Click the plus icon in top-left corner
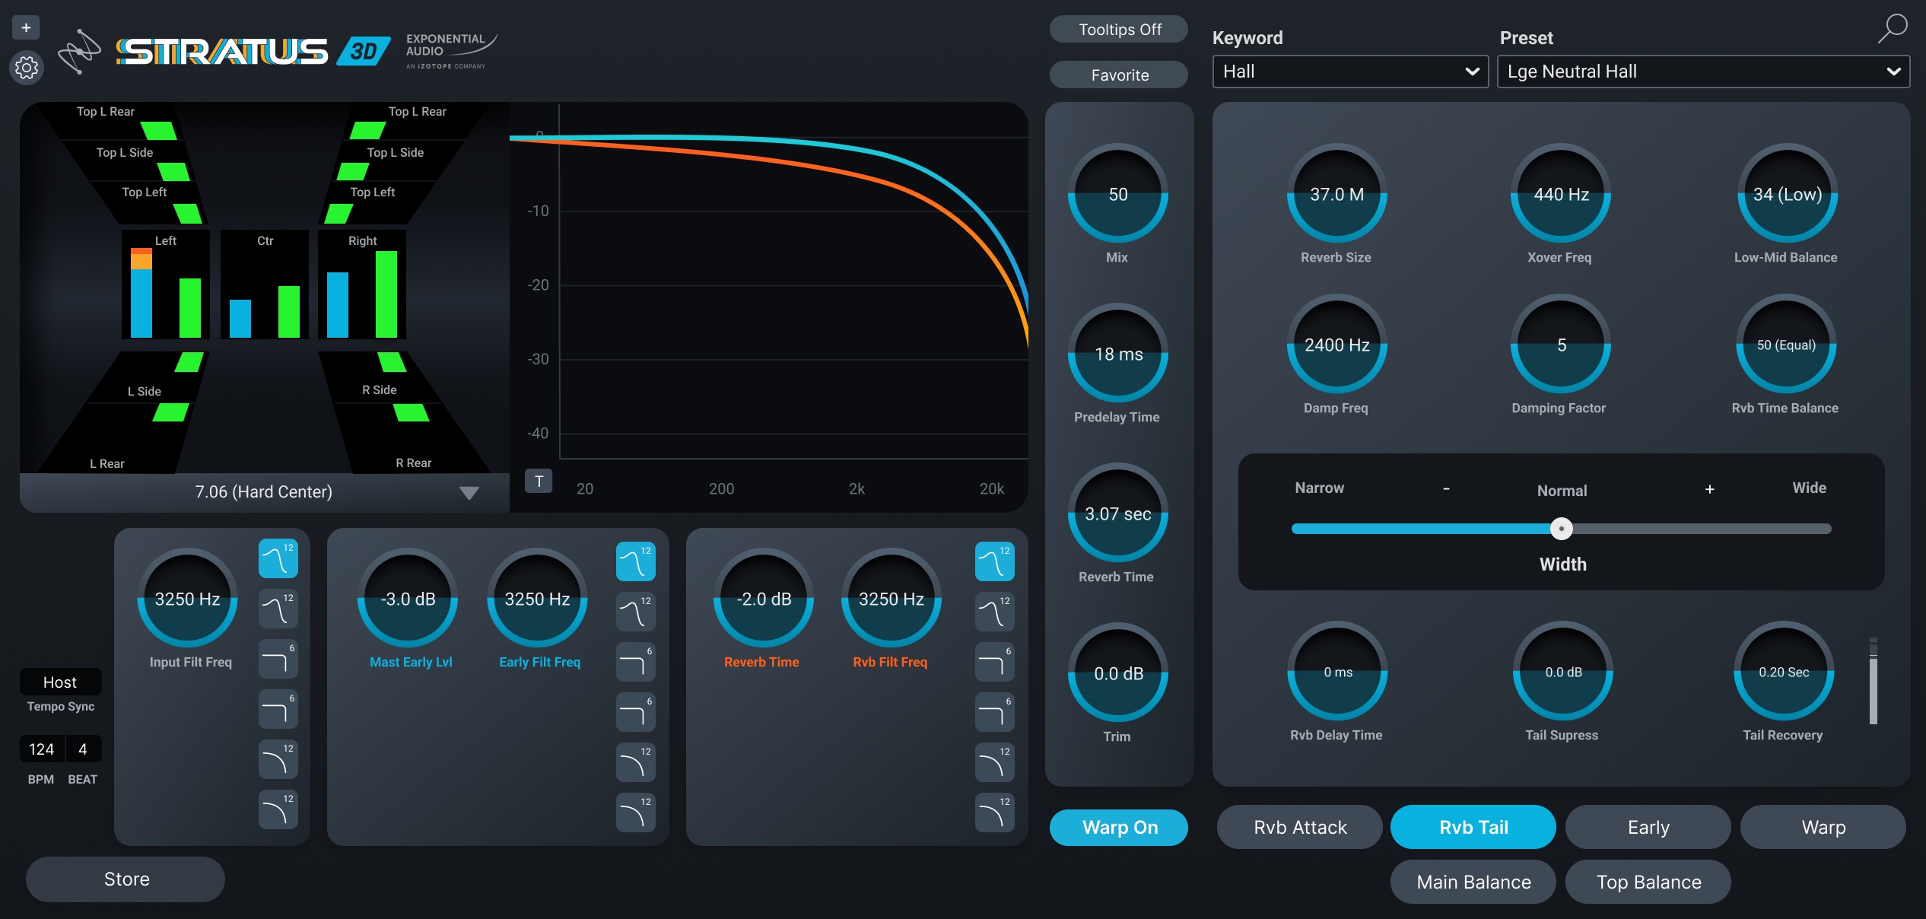The width and height of the screenshot is (1926, 919). tap(27, 26)
